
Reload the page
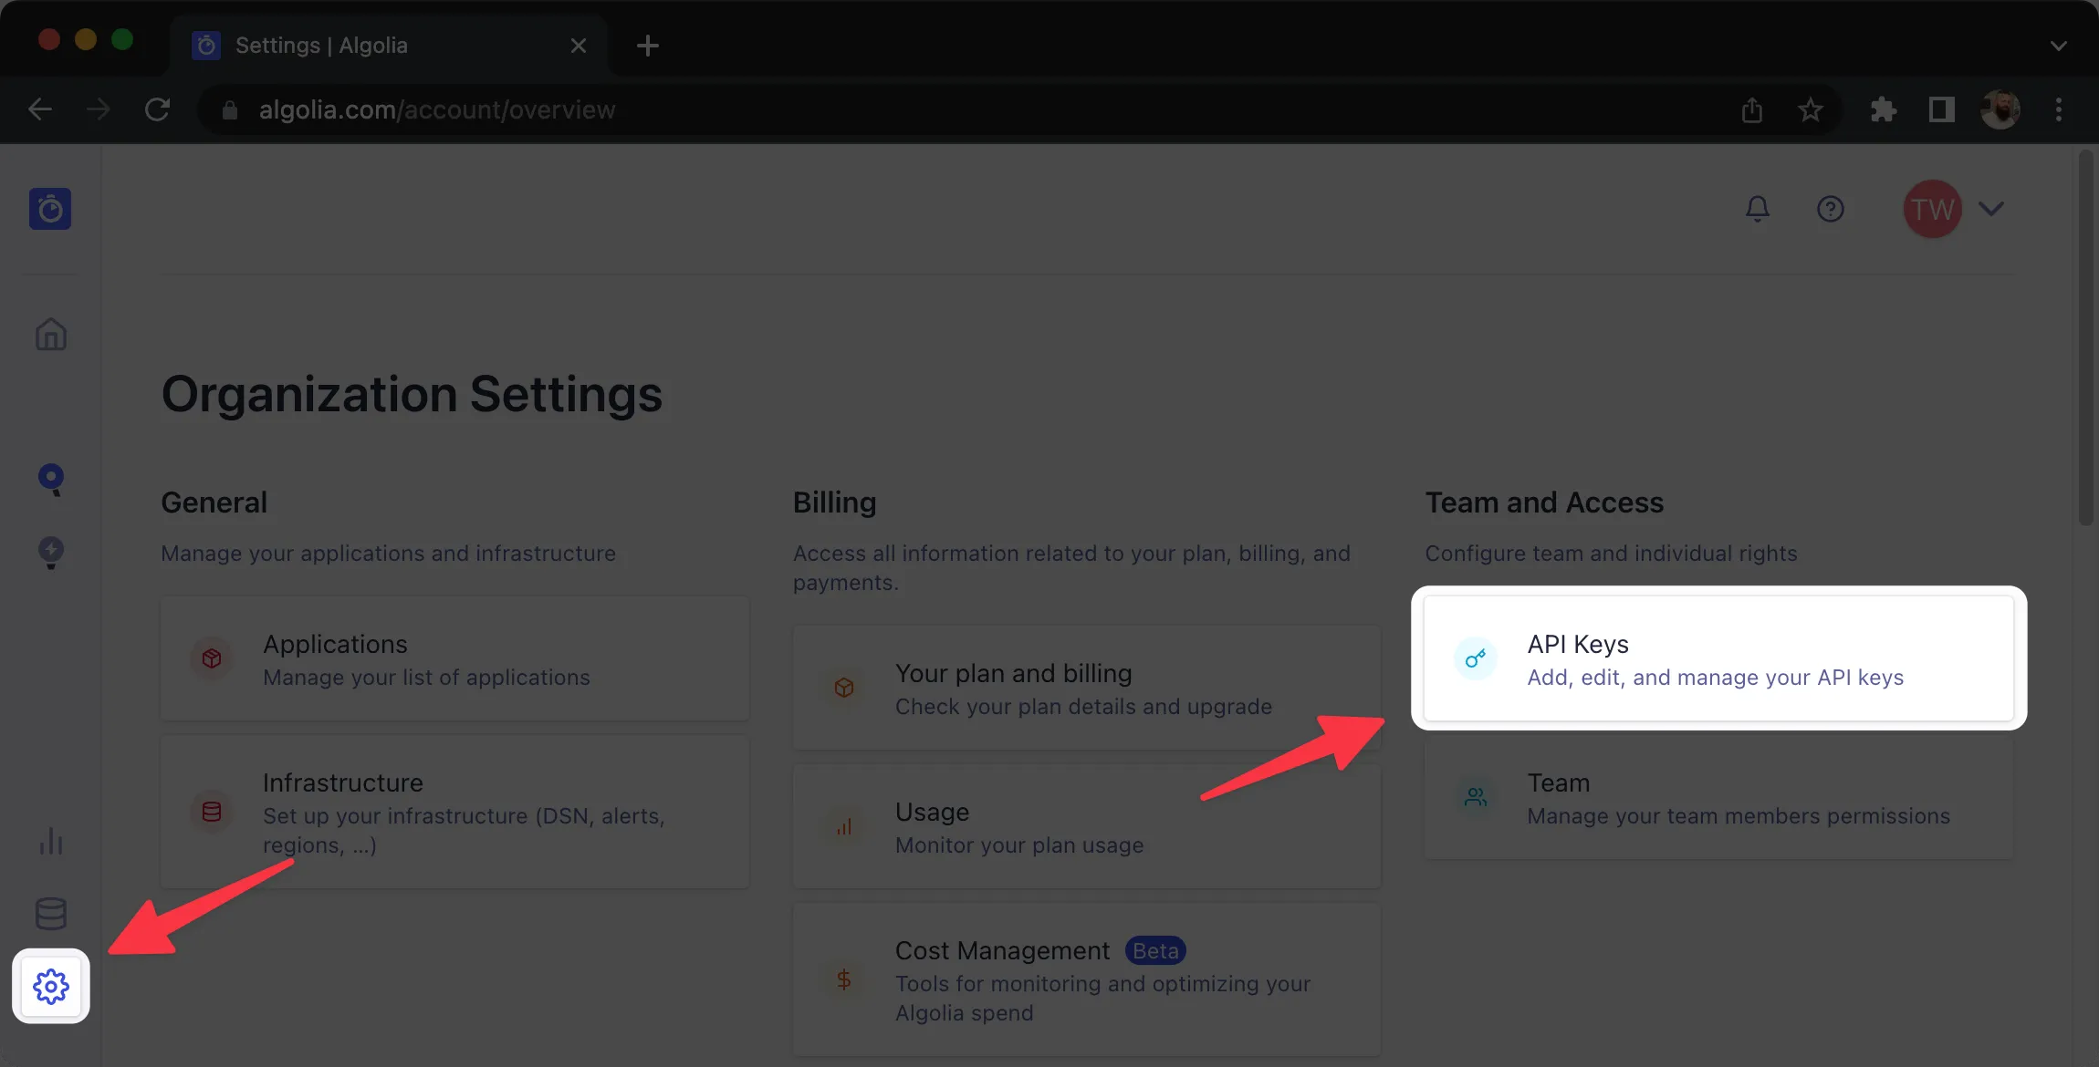(x=157, y=109)
